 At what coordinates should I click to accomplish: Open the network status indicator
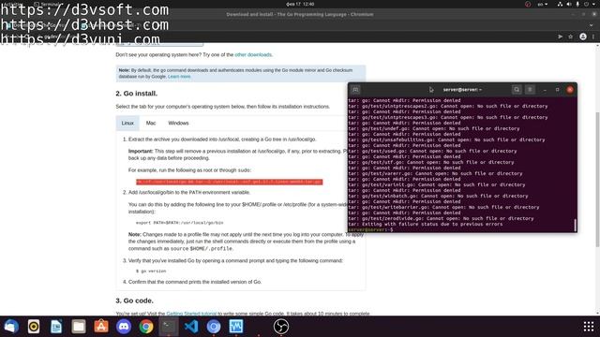click(x=560, y=4)
